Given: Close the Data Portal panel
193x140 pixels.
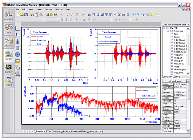Looking at the screenshot, I should pos(188,25).
